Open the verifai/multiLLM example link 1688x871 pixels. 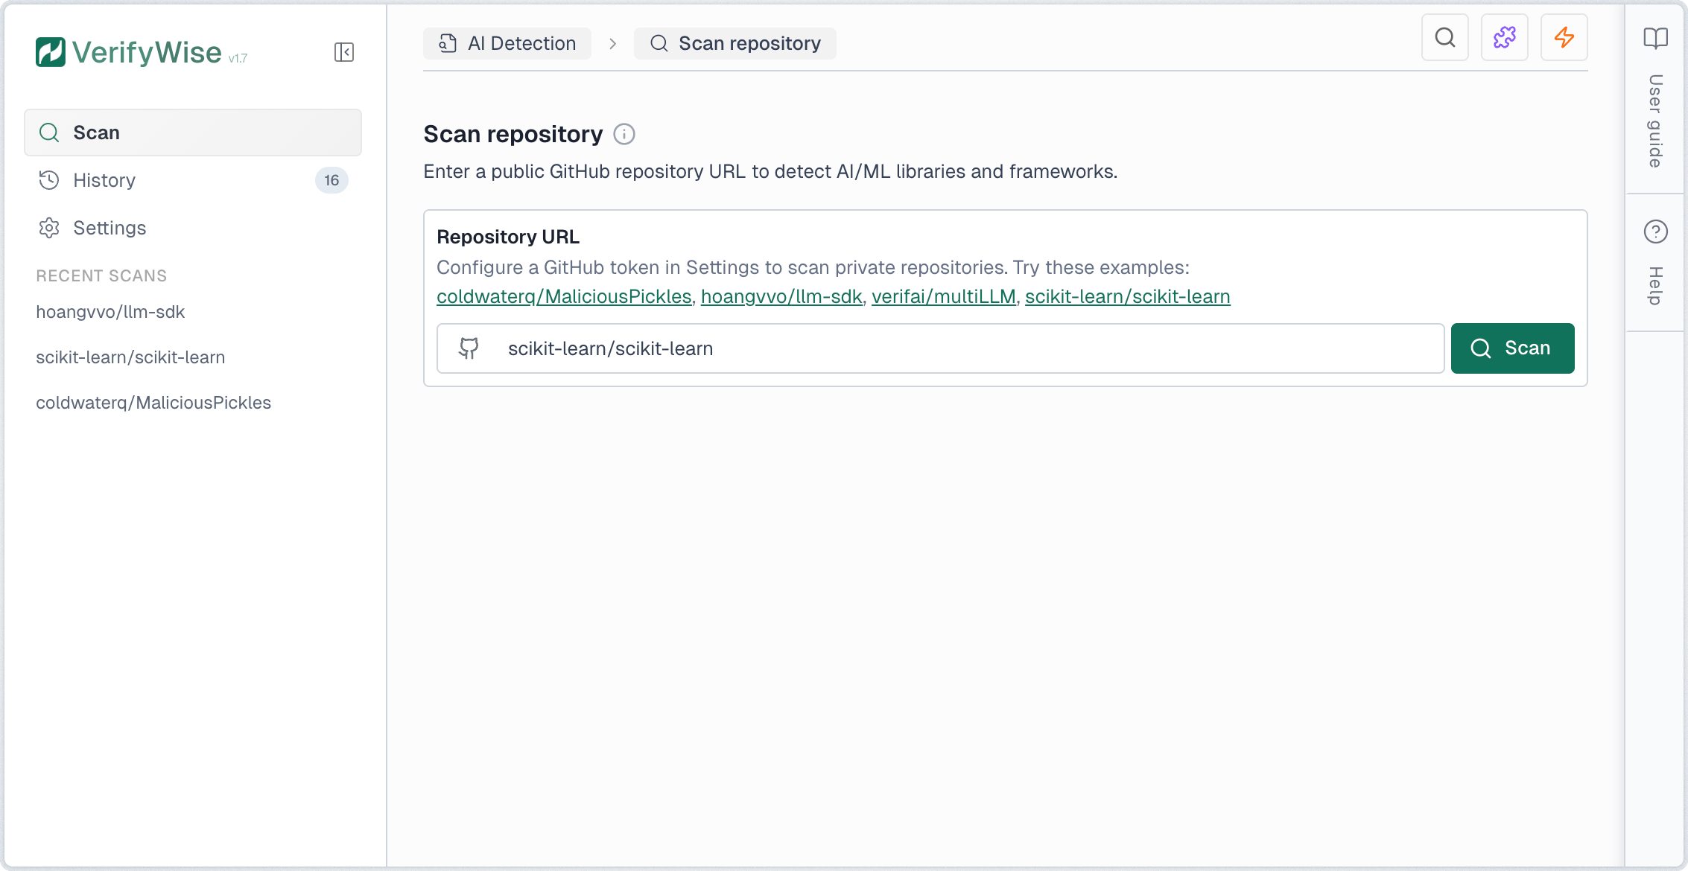pos(945,296)
